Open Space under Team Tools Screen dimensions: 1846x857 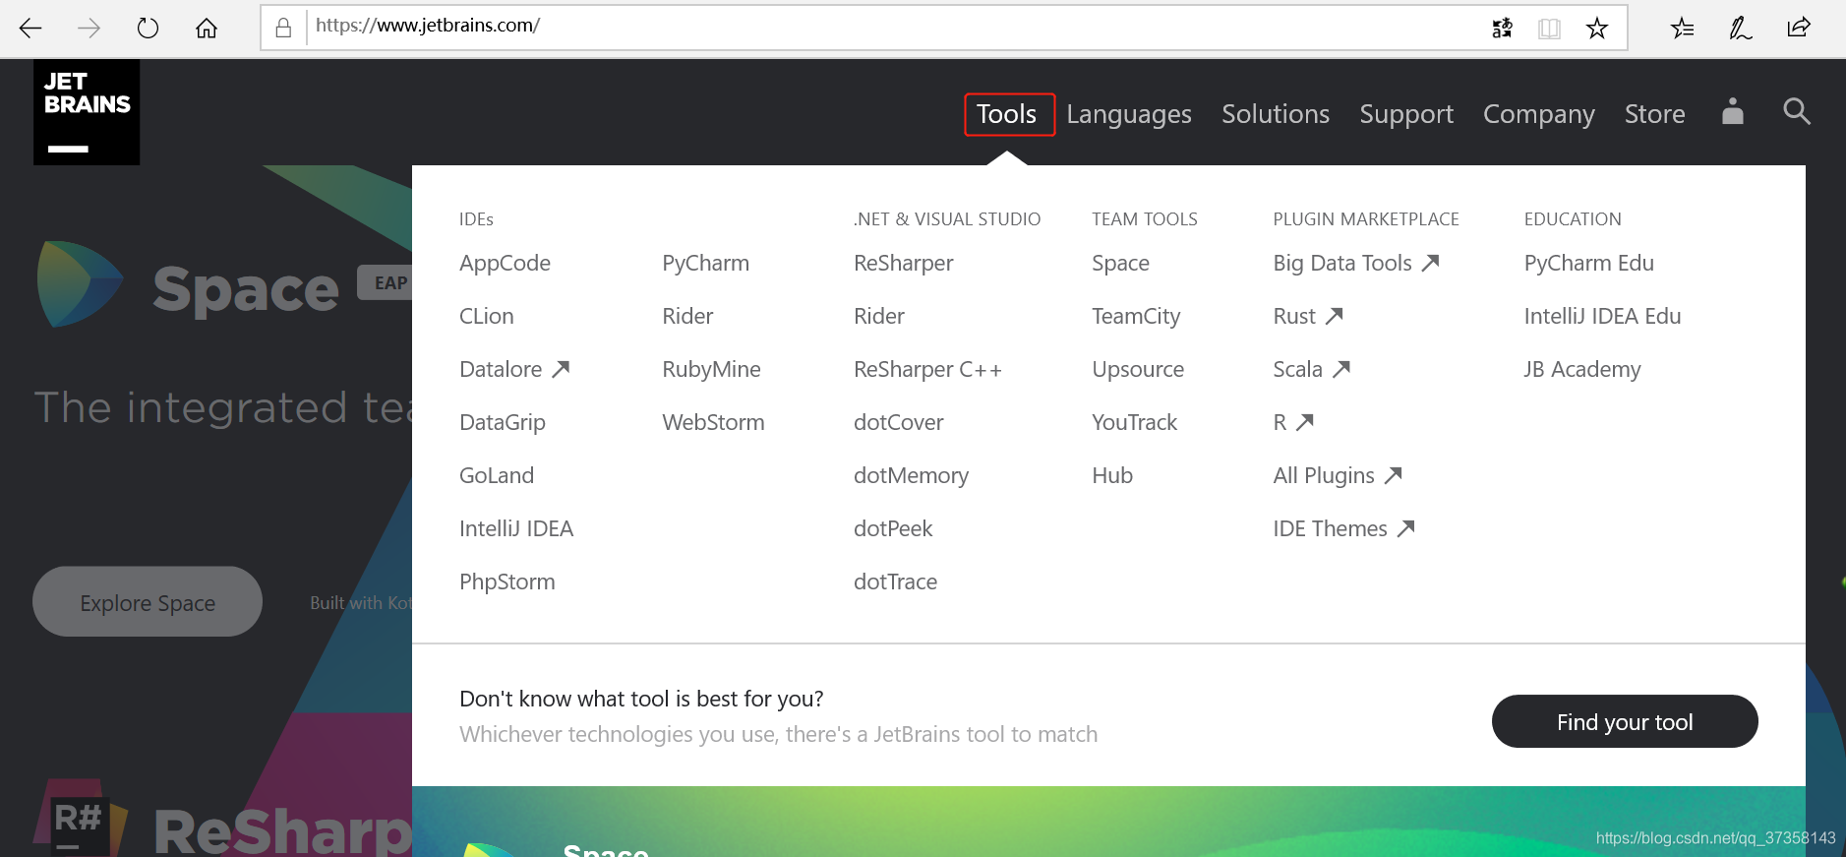[1121, 263]
